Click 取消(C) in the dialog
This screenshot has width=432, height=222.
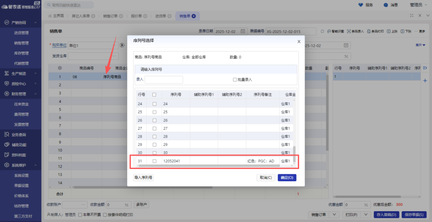point(266,177)
